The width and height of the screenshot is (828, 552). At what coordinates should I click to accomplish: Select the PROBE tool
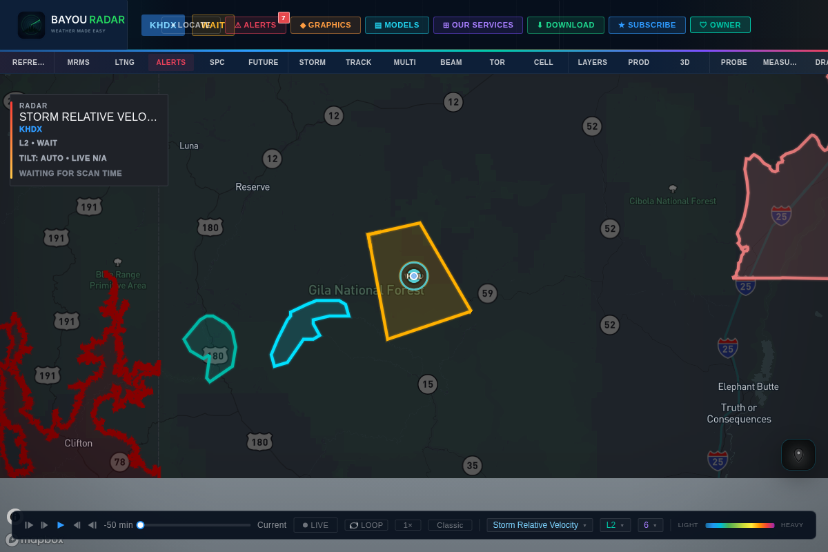[734, 62]
